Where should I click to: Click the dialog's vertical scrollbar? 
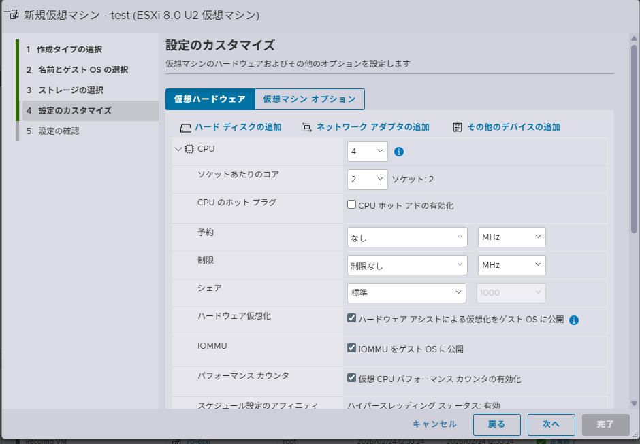pos(635,136)
